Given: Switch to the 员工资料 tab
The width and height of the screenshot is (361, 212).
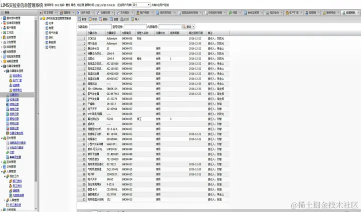Looking at the screenshot, I should click(48, 12).
